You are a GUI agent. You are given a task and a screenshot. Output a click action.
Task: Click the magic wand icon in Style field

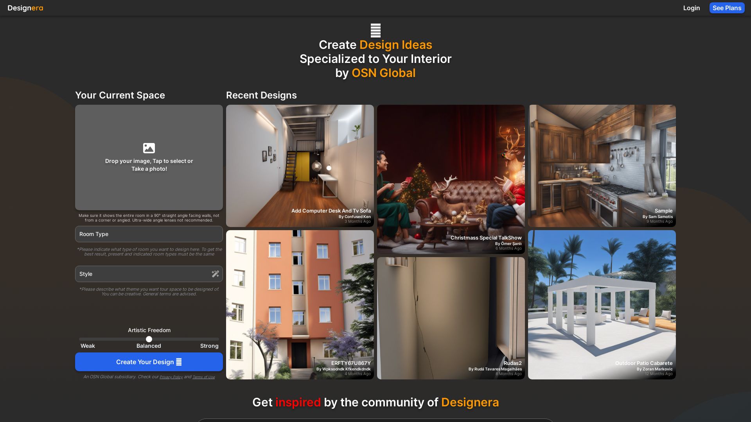[x=215, y=274]
